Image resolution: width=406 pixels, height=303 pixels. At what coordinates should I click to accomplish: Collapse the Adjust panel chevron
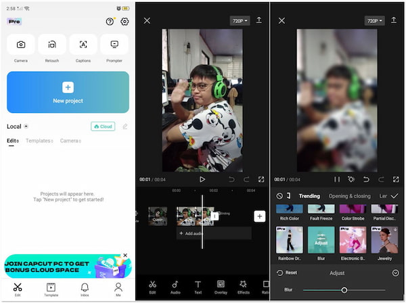tap(395, 273)
